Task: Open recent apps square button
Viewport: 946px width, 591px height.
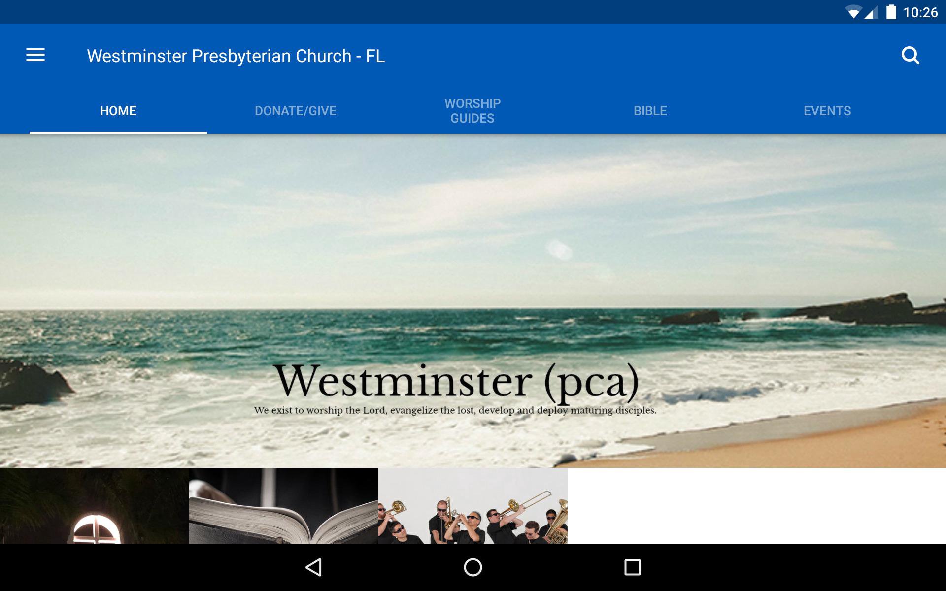Action: [x=632, y=567]
